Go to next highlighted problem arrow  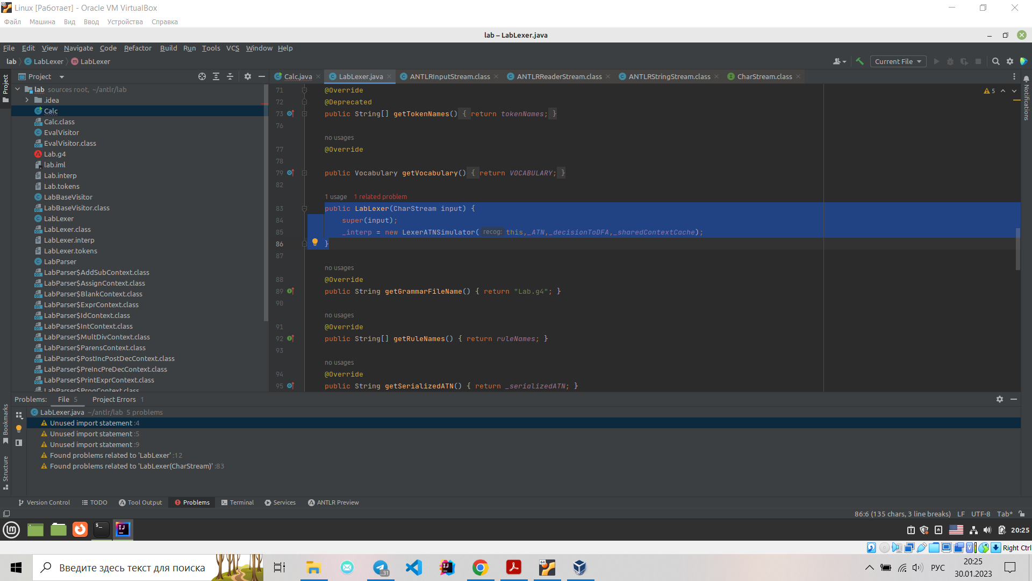[x=1014, y=91]
